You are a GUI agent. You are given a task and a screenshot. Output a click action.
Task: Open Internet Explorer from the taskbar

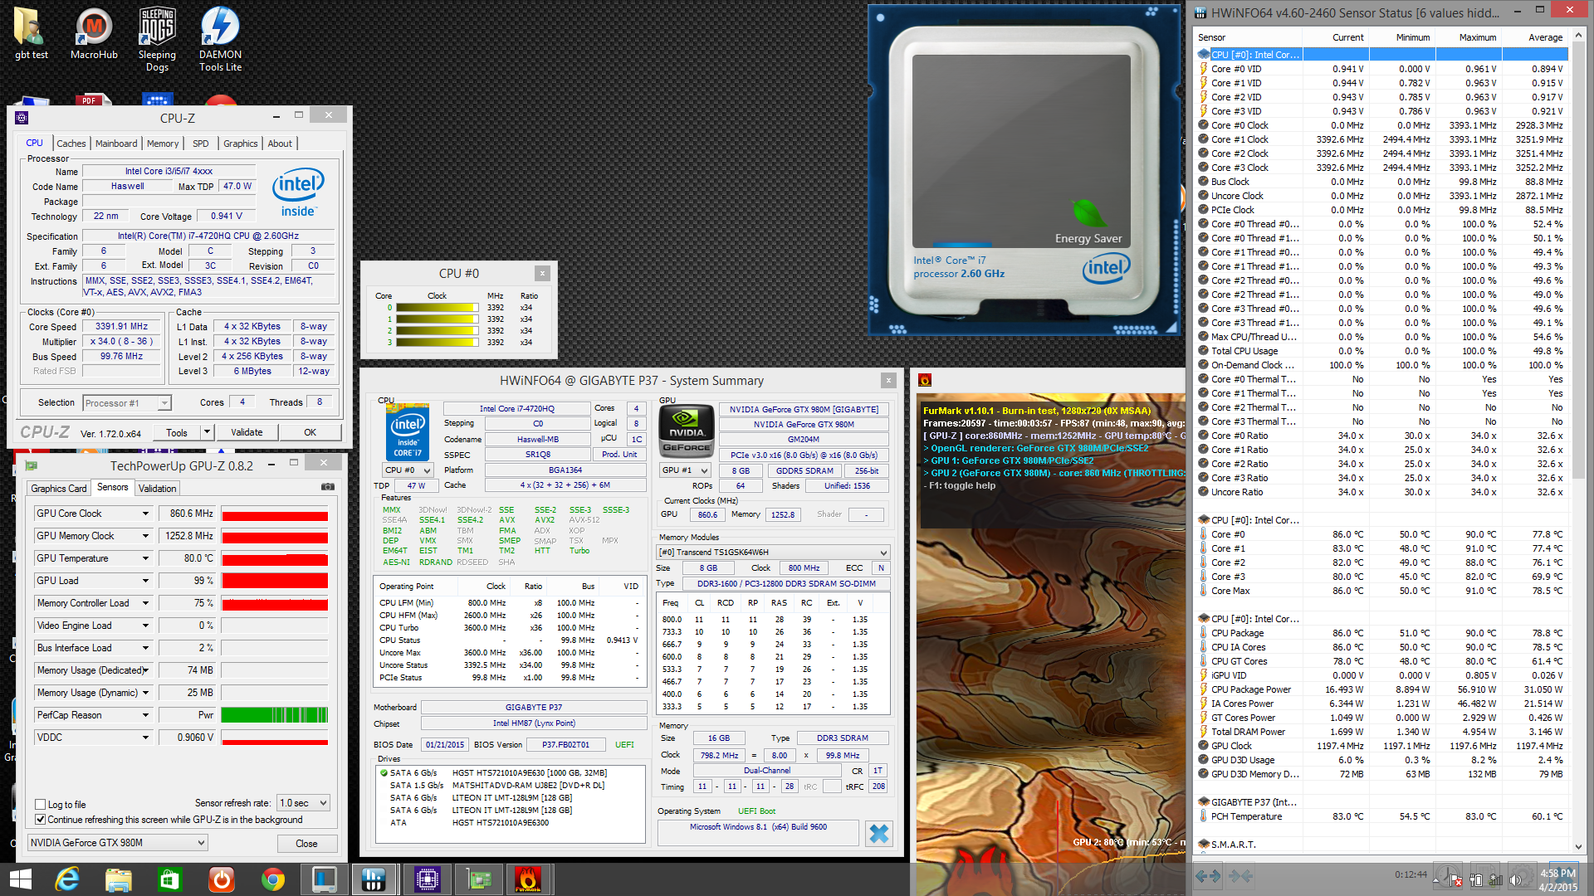(66, 879)
